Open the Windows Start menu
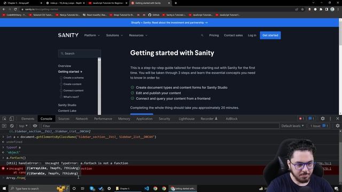The image size is (342, 192). tap(4, 188)
